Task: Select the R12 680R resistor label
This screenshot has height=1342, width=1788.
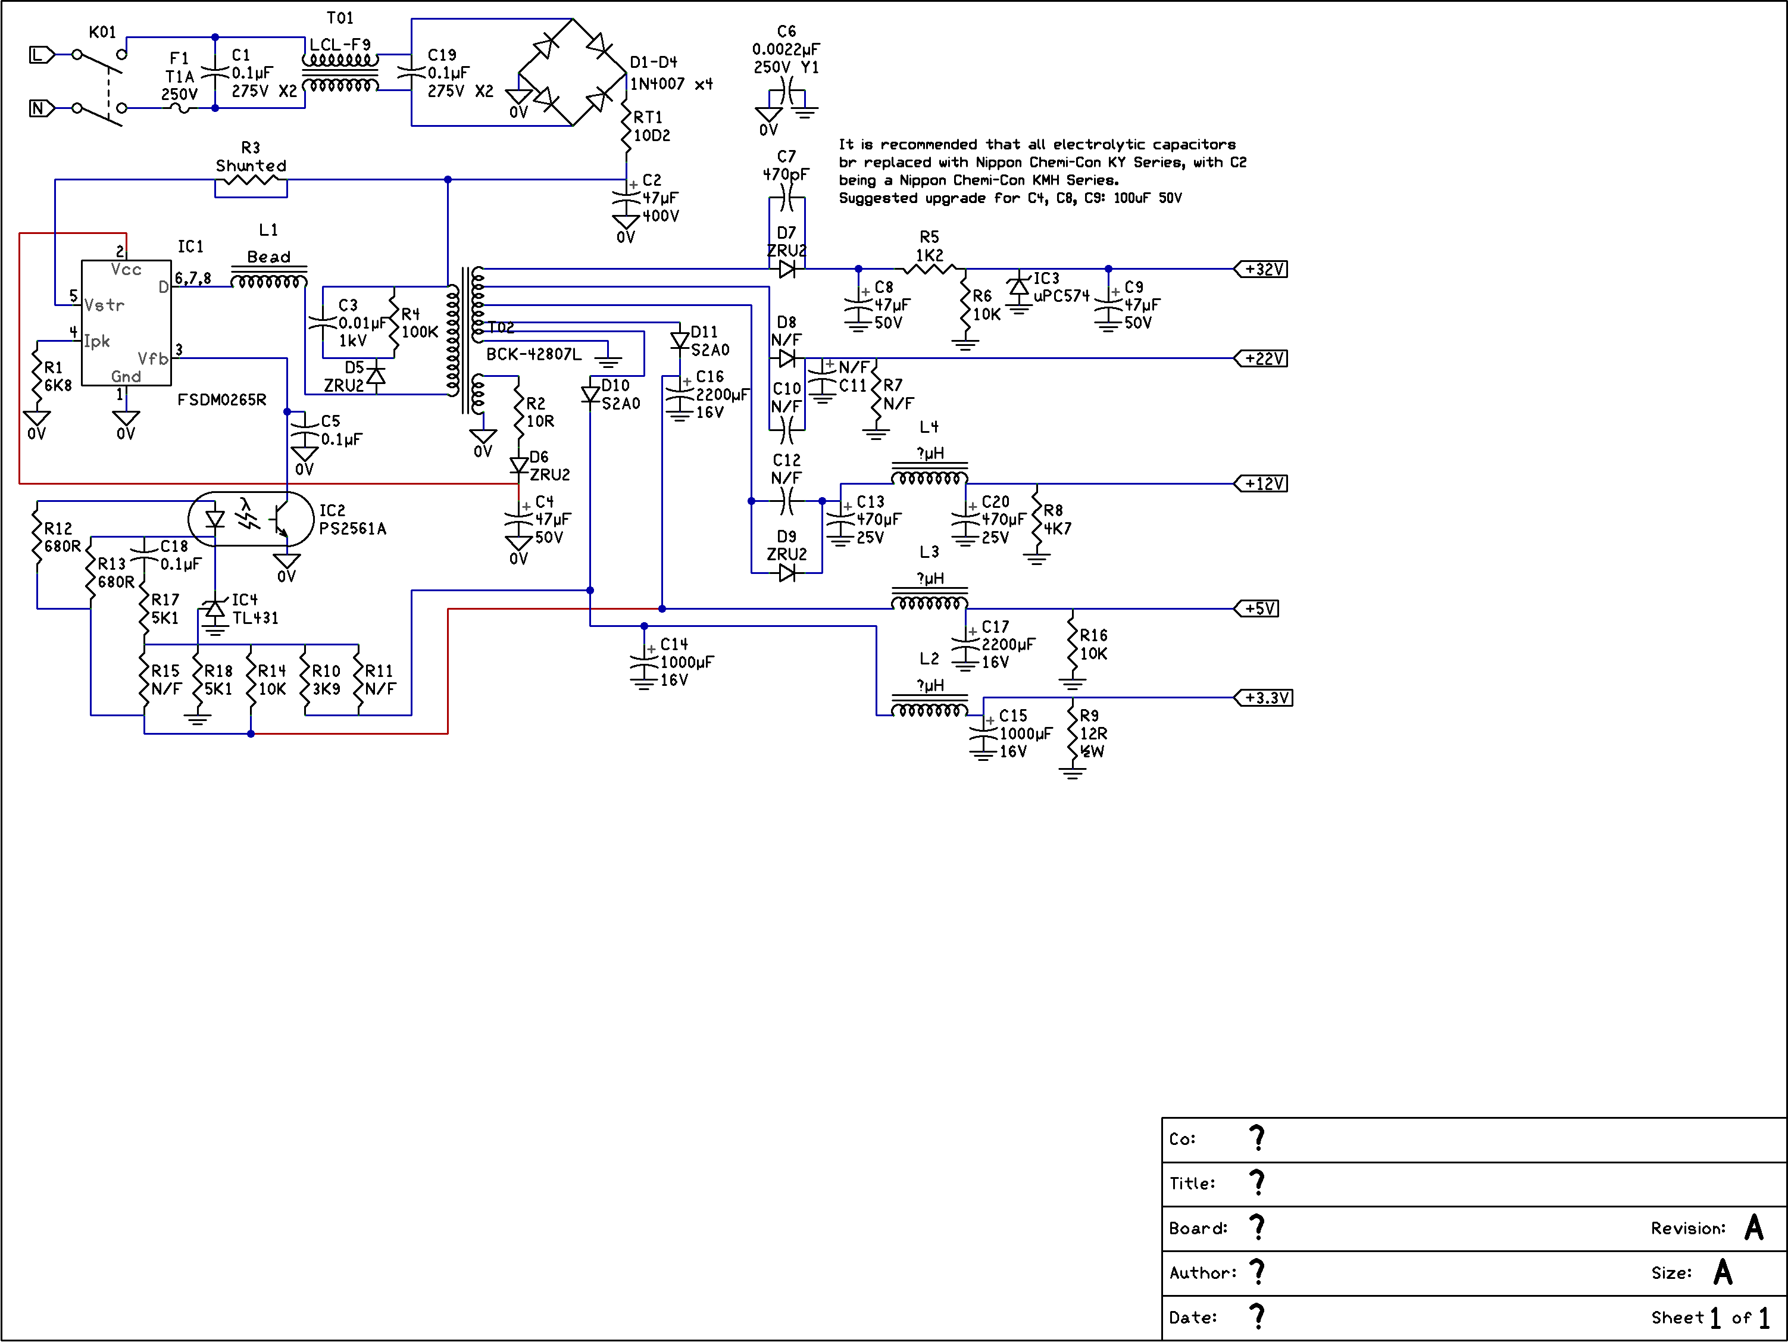Action: click(62, 537)
